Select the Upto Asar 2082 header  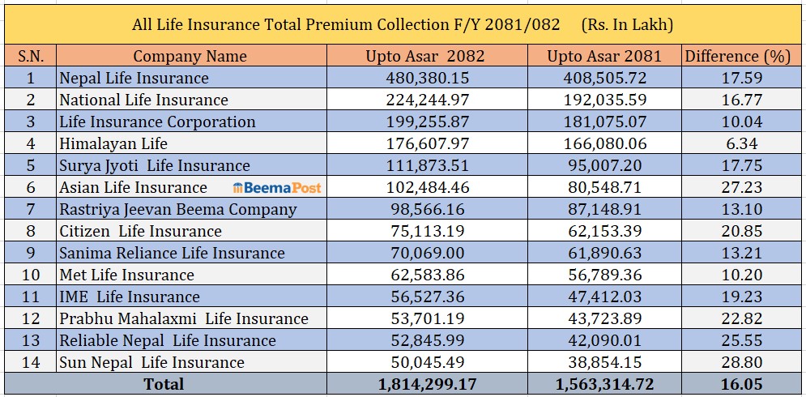point(426,56)
